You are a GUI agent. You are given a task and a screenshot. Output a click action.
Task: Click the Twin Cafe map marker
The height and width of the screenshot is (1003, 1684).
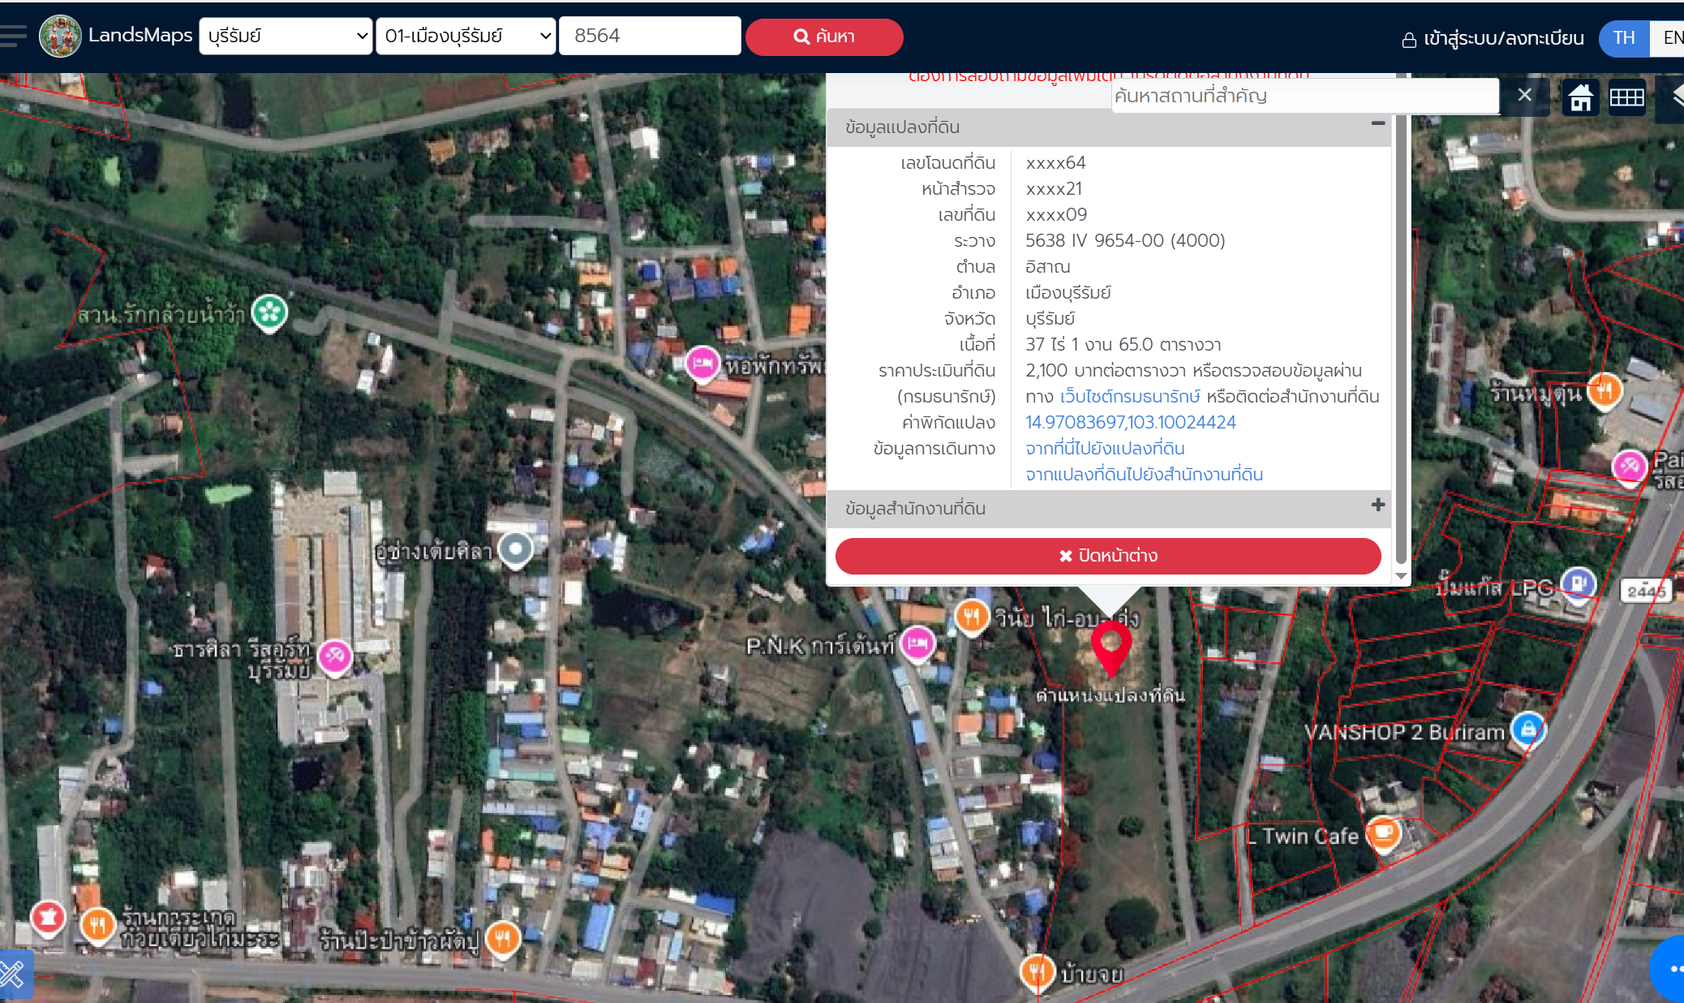click(x=1383, y=833)
